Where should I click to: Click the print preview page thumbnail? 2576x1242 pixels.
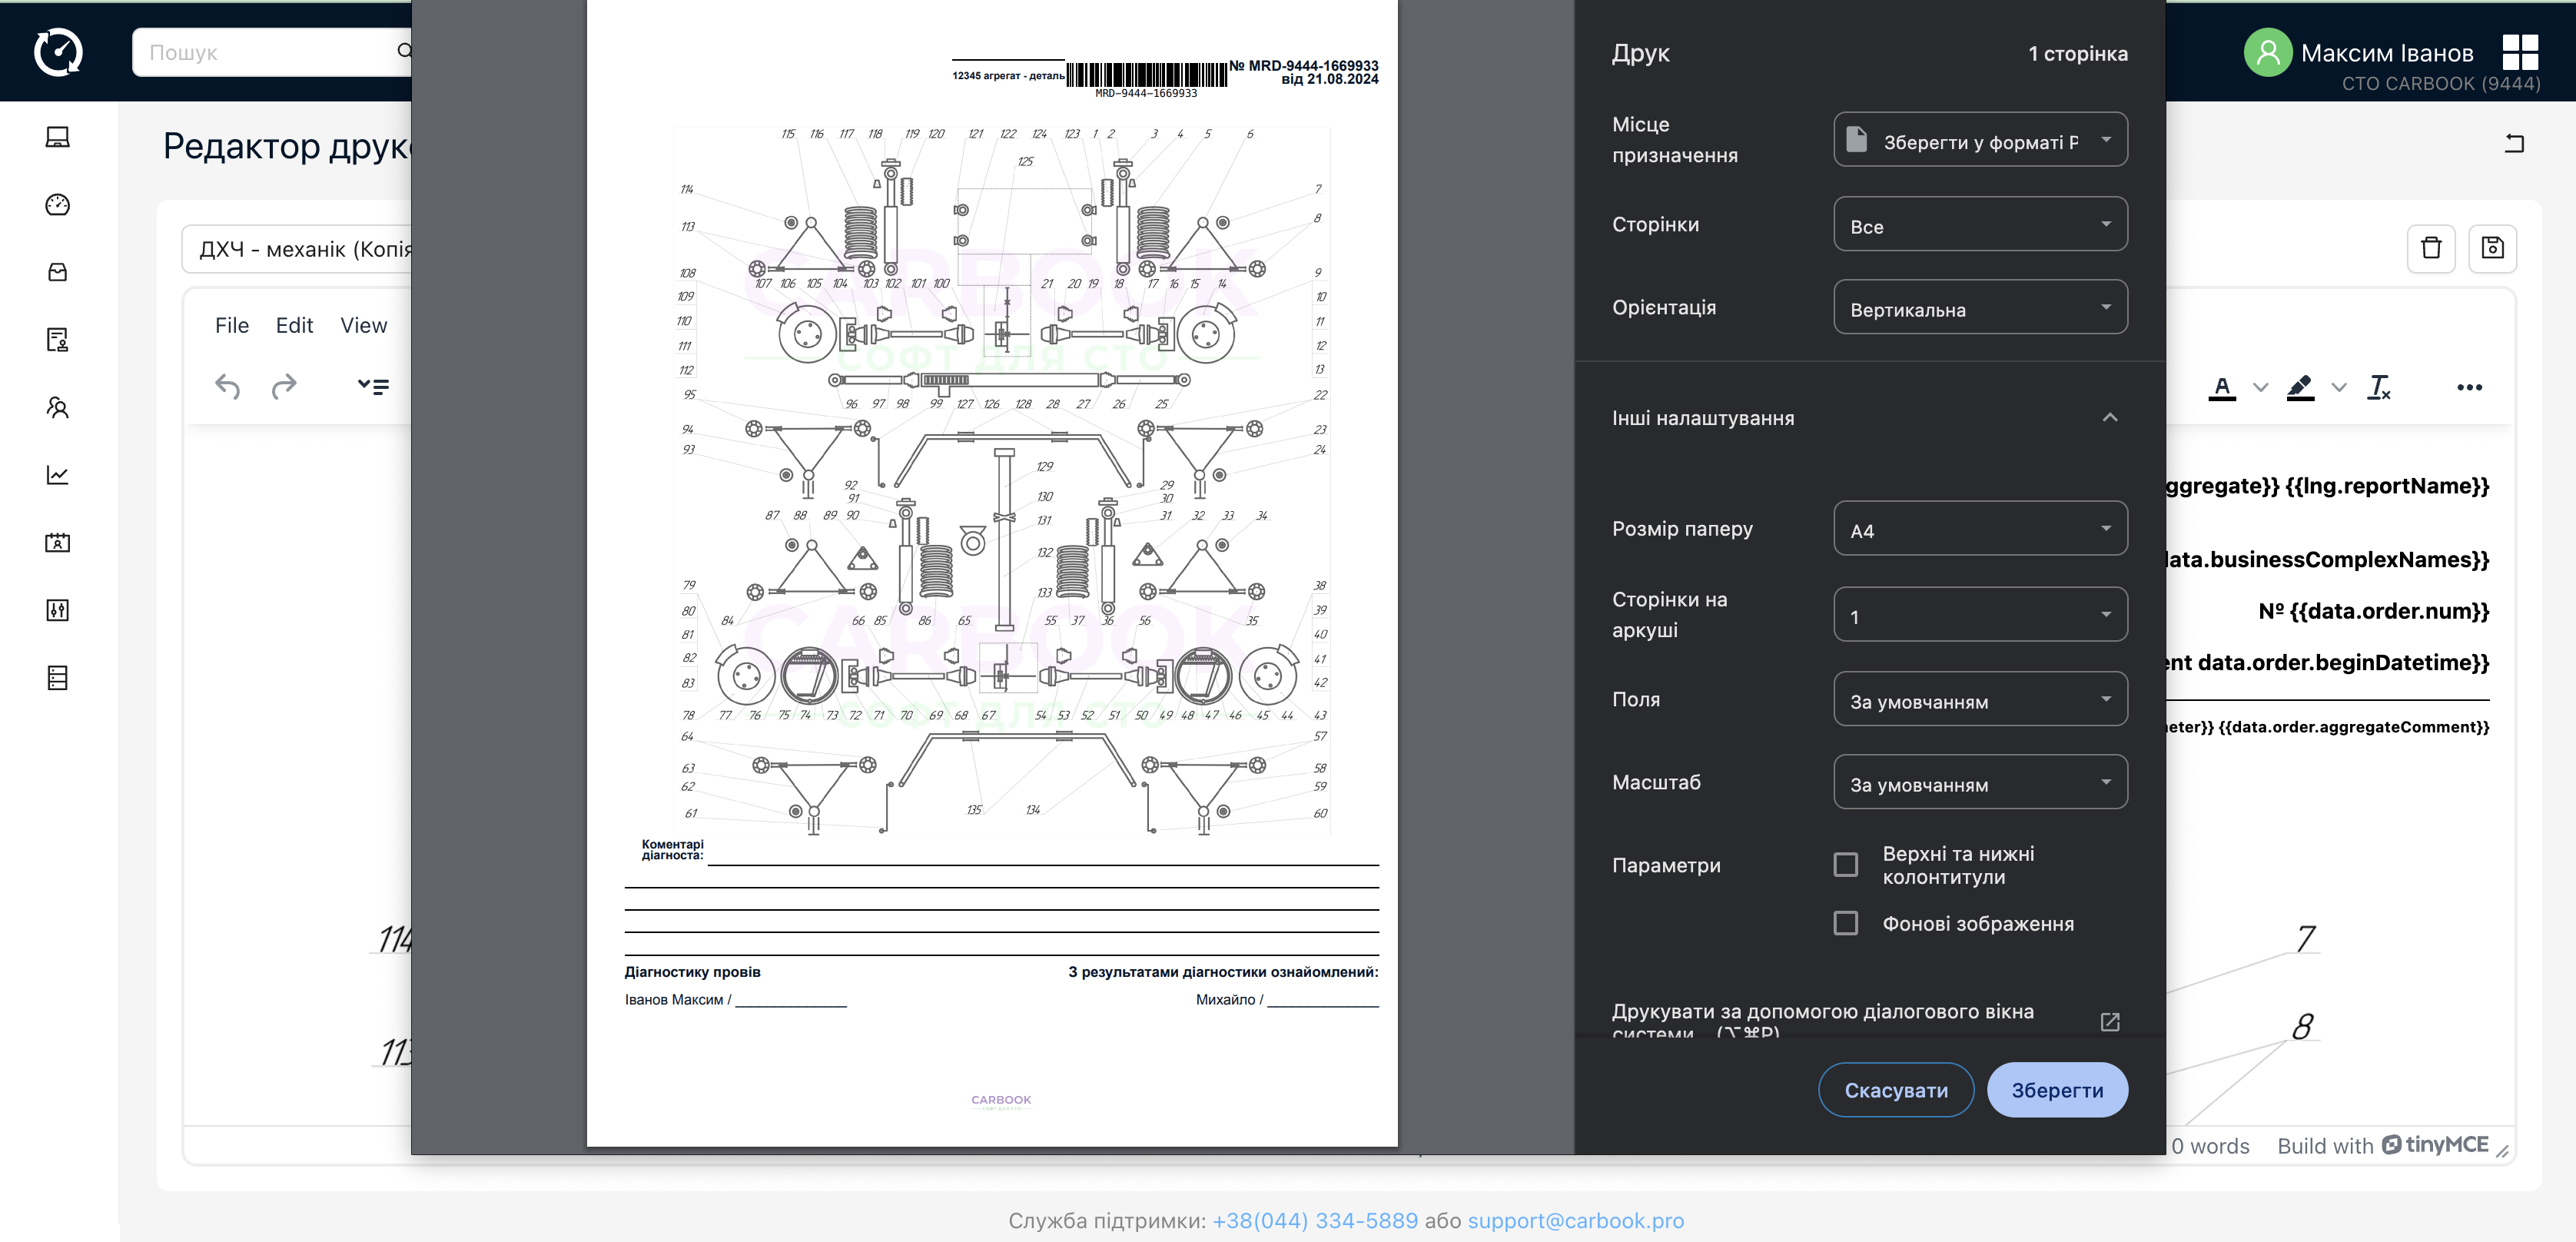pos(992,573)
